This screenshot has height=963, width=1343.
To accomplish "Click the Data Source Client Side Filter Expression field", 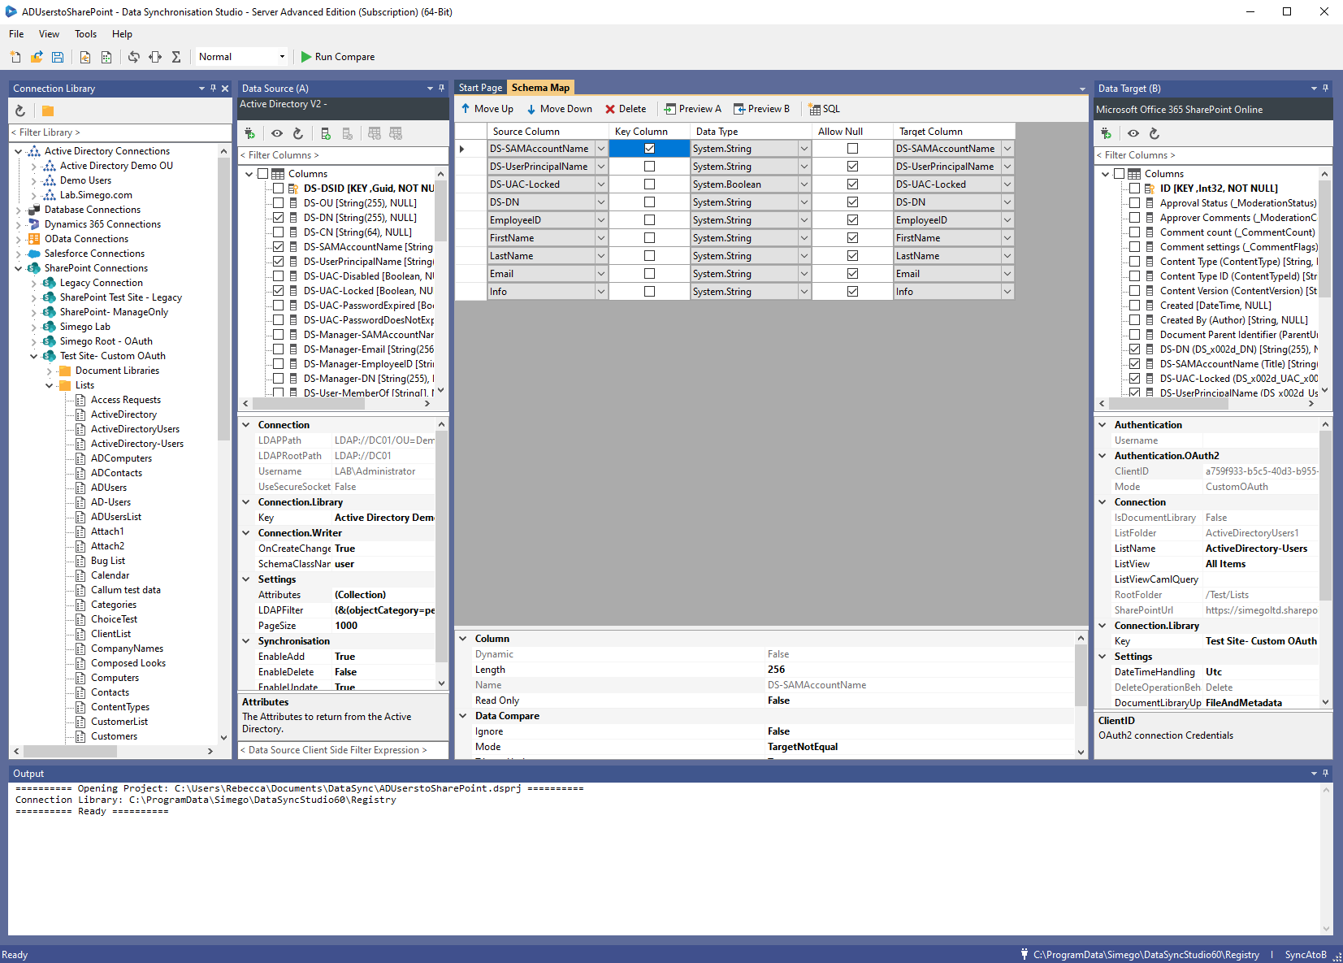I will tap(343, 750).
